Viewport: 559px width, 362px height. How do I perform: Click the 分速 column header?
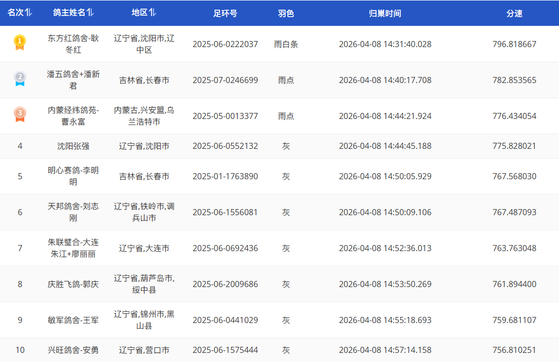click(x=514, y=13)
